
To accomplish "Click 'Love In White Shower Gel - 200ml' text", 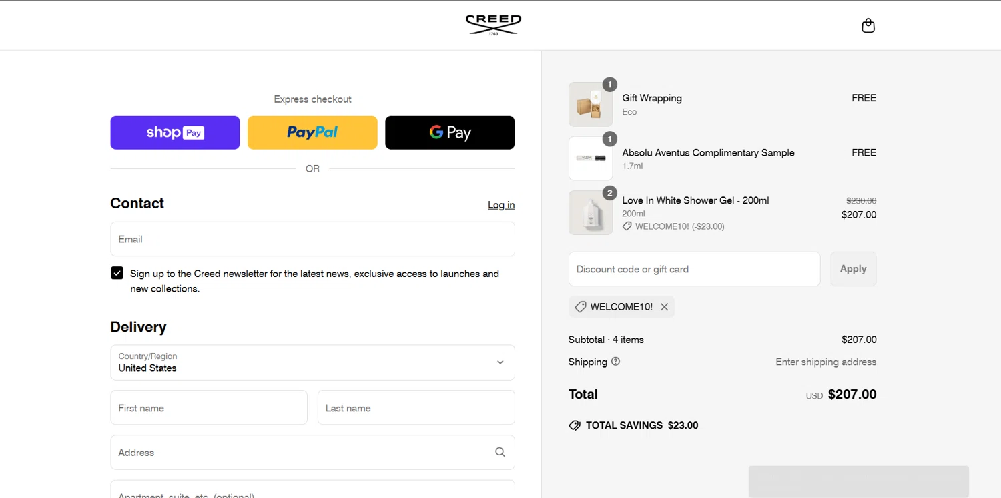I will tap(695, 200).
